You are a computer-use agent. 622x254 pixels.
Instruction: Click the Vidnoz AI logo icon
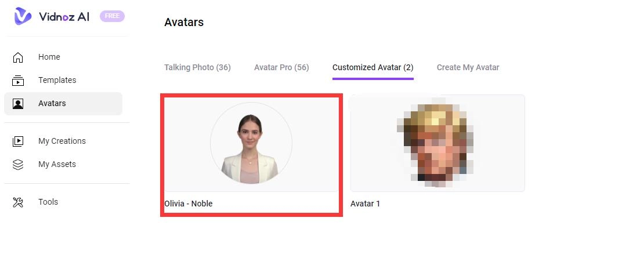(x=23, y=16)
